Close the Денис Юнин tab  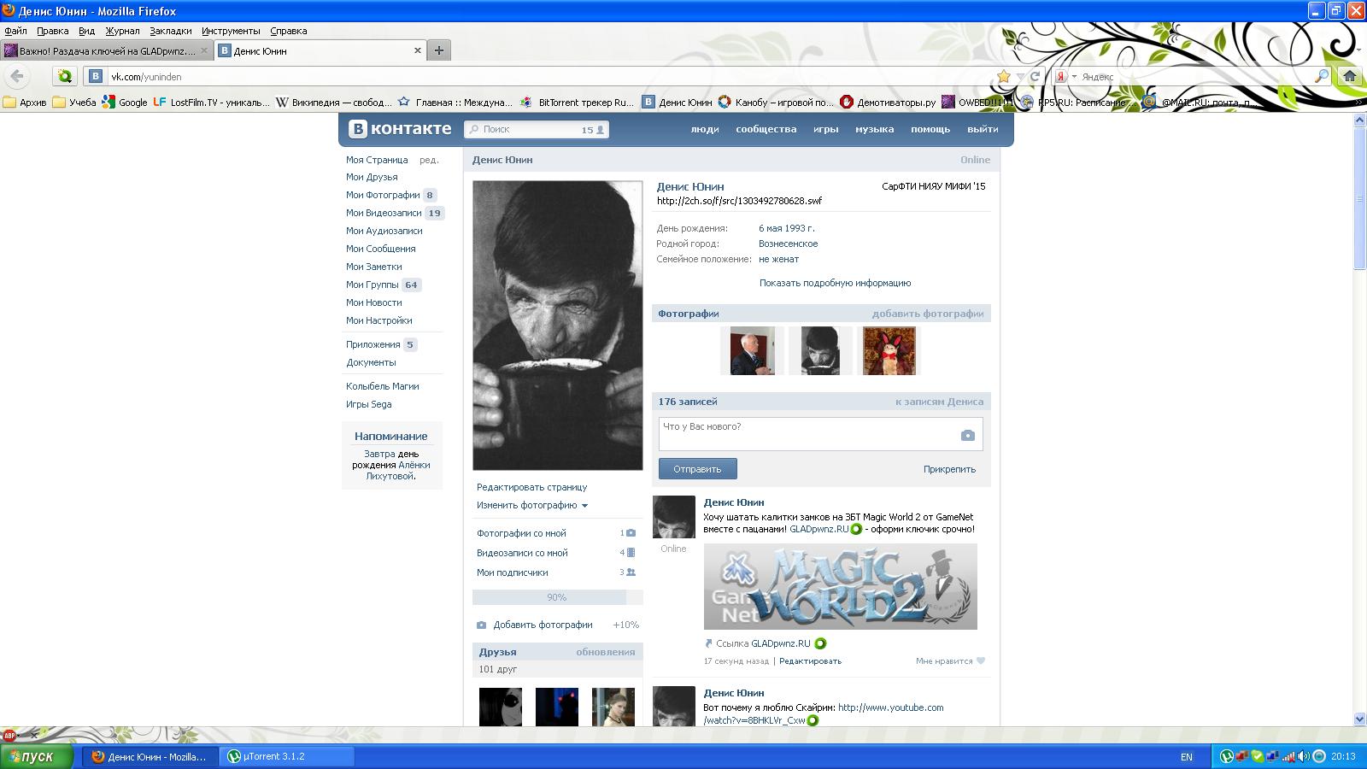(x=418, y=50)
